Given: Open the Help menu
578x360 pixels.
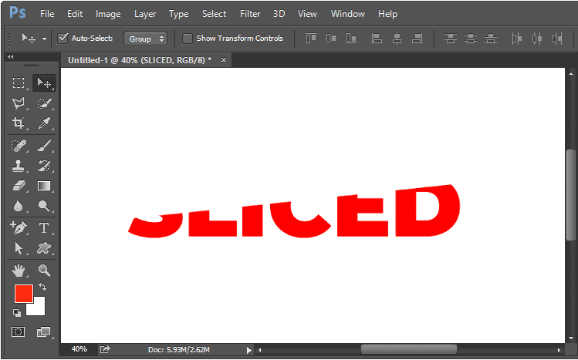Looking at the screenshot, I should (x=387, y=14).
